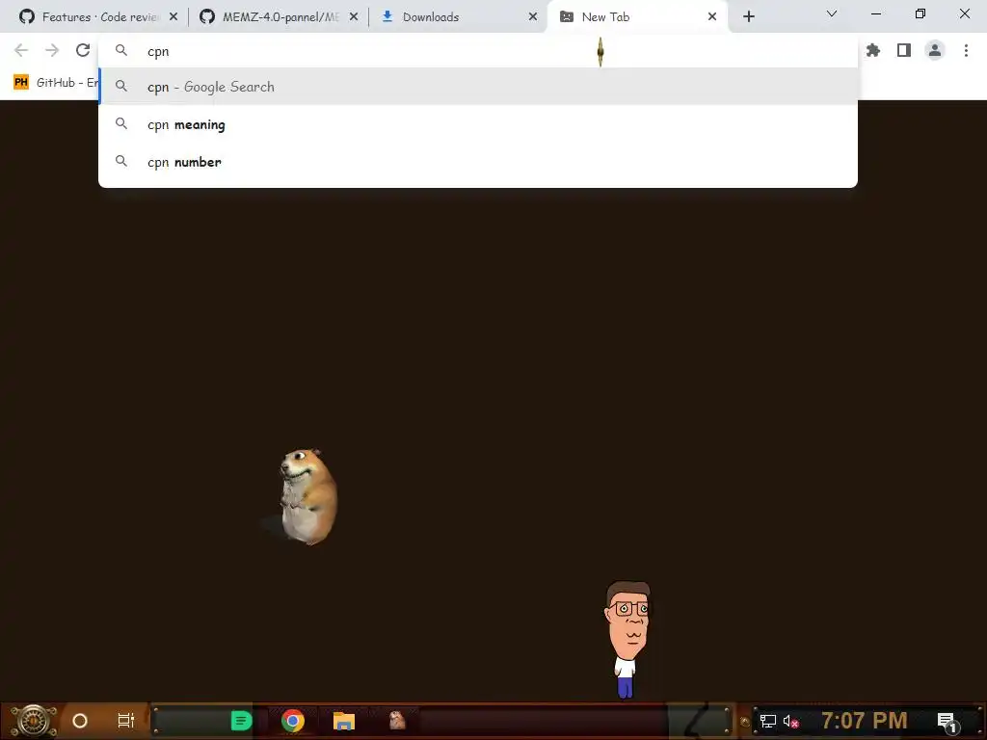Viewport: 987px width, 740px height.
Task: Open the notification center icon
Action: tap(947, 723)
